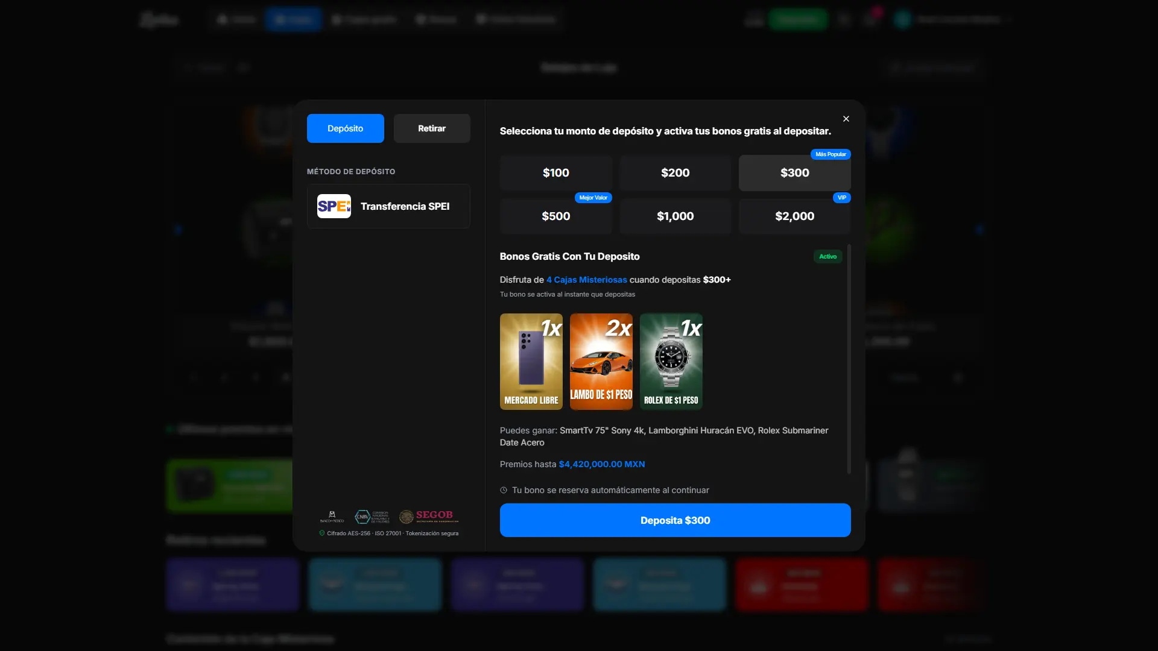Screen dimensions: 1158x651
Task: Click the Cifrado AES-256 security text
Action: pyautogui.click(x=393, y=533)
